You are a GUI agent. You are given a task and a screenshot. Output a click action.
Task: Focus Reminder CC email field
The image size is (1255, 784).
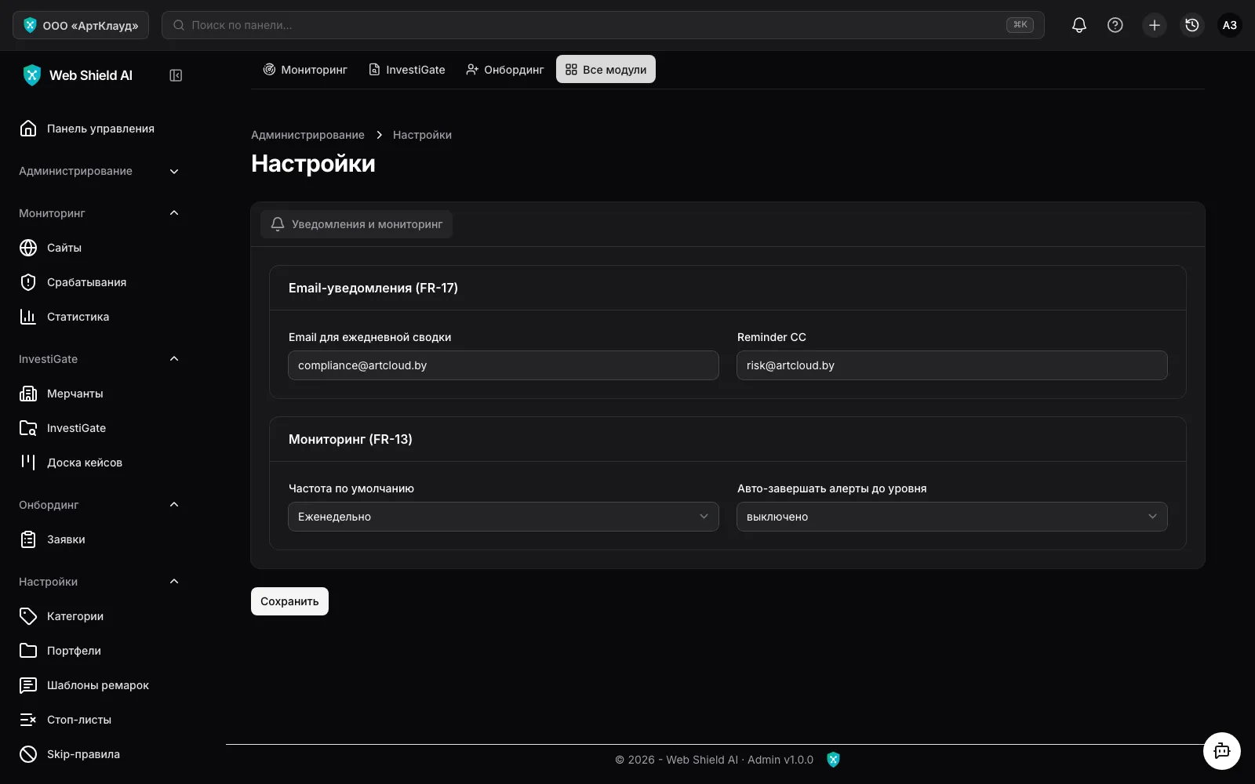pos(952,365)
